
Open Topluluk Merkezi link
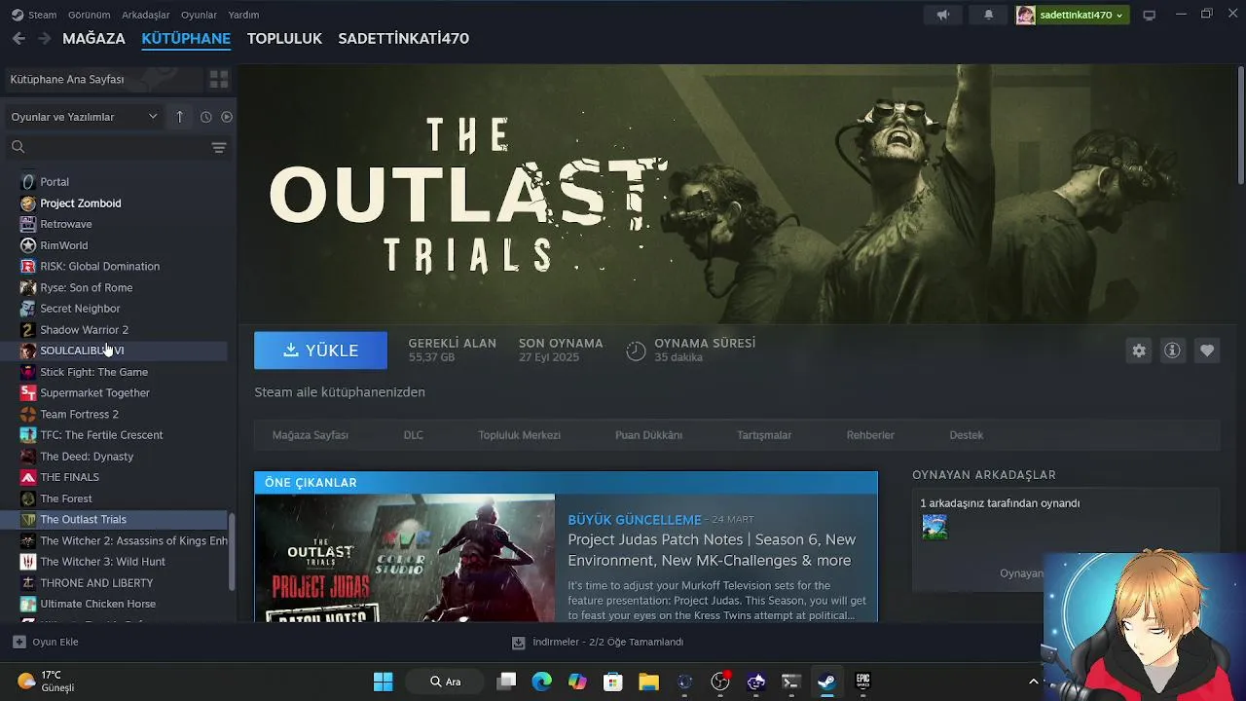(x=519, y=435)
